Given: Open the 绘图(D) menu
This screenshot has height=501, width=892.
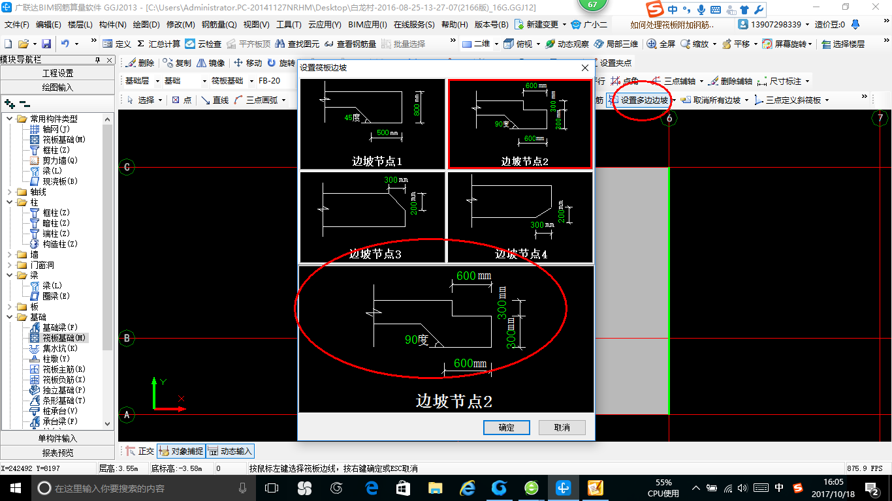Looking at the screenshot, I should click(x=146, y=25).
